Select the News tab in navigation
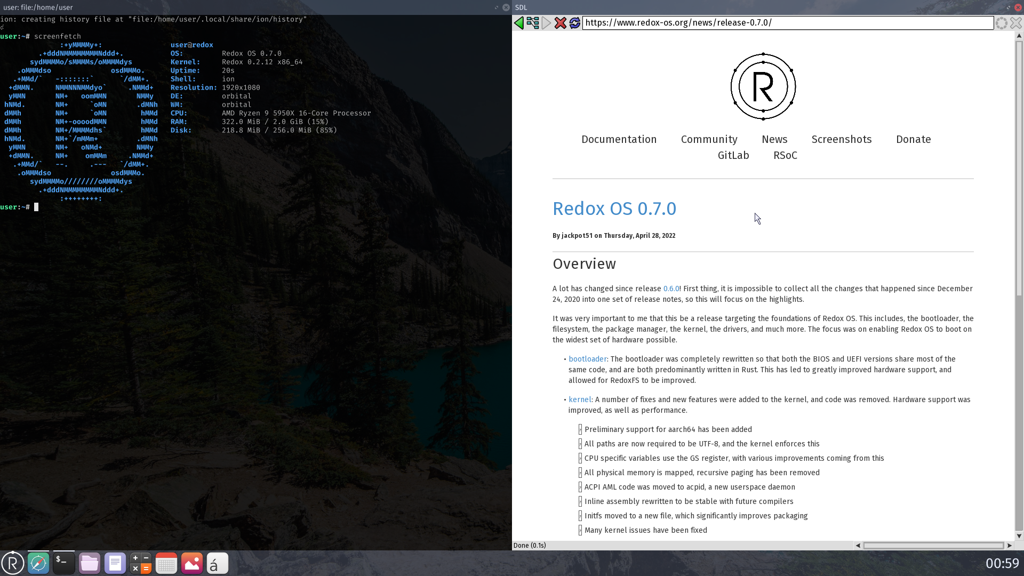 click(774, 139)
